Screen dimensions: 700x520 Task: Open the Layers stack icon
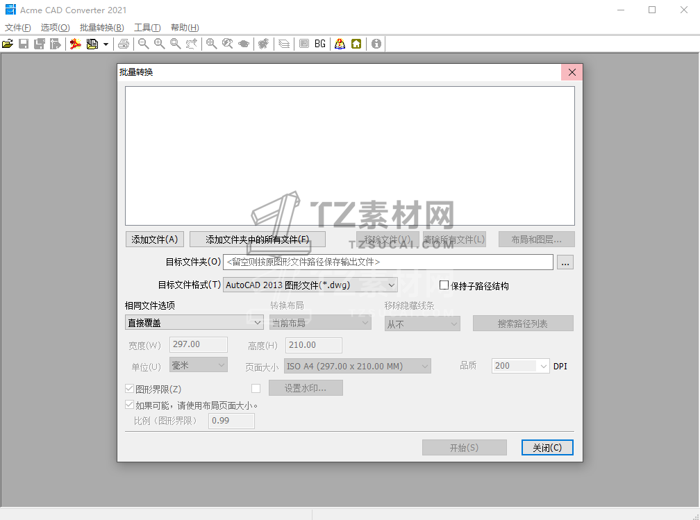(x=284, y=44)
